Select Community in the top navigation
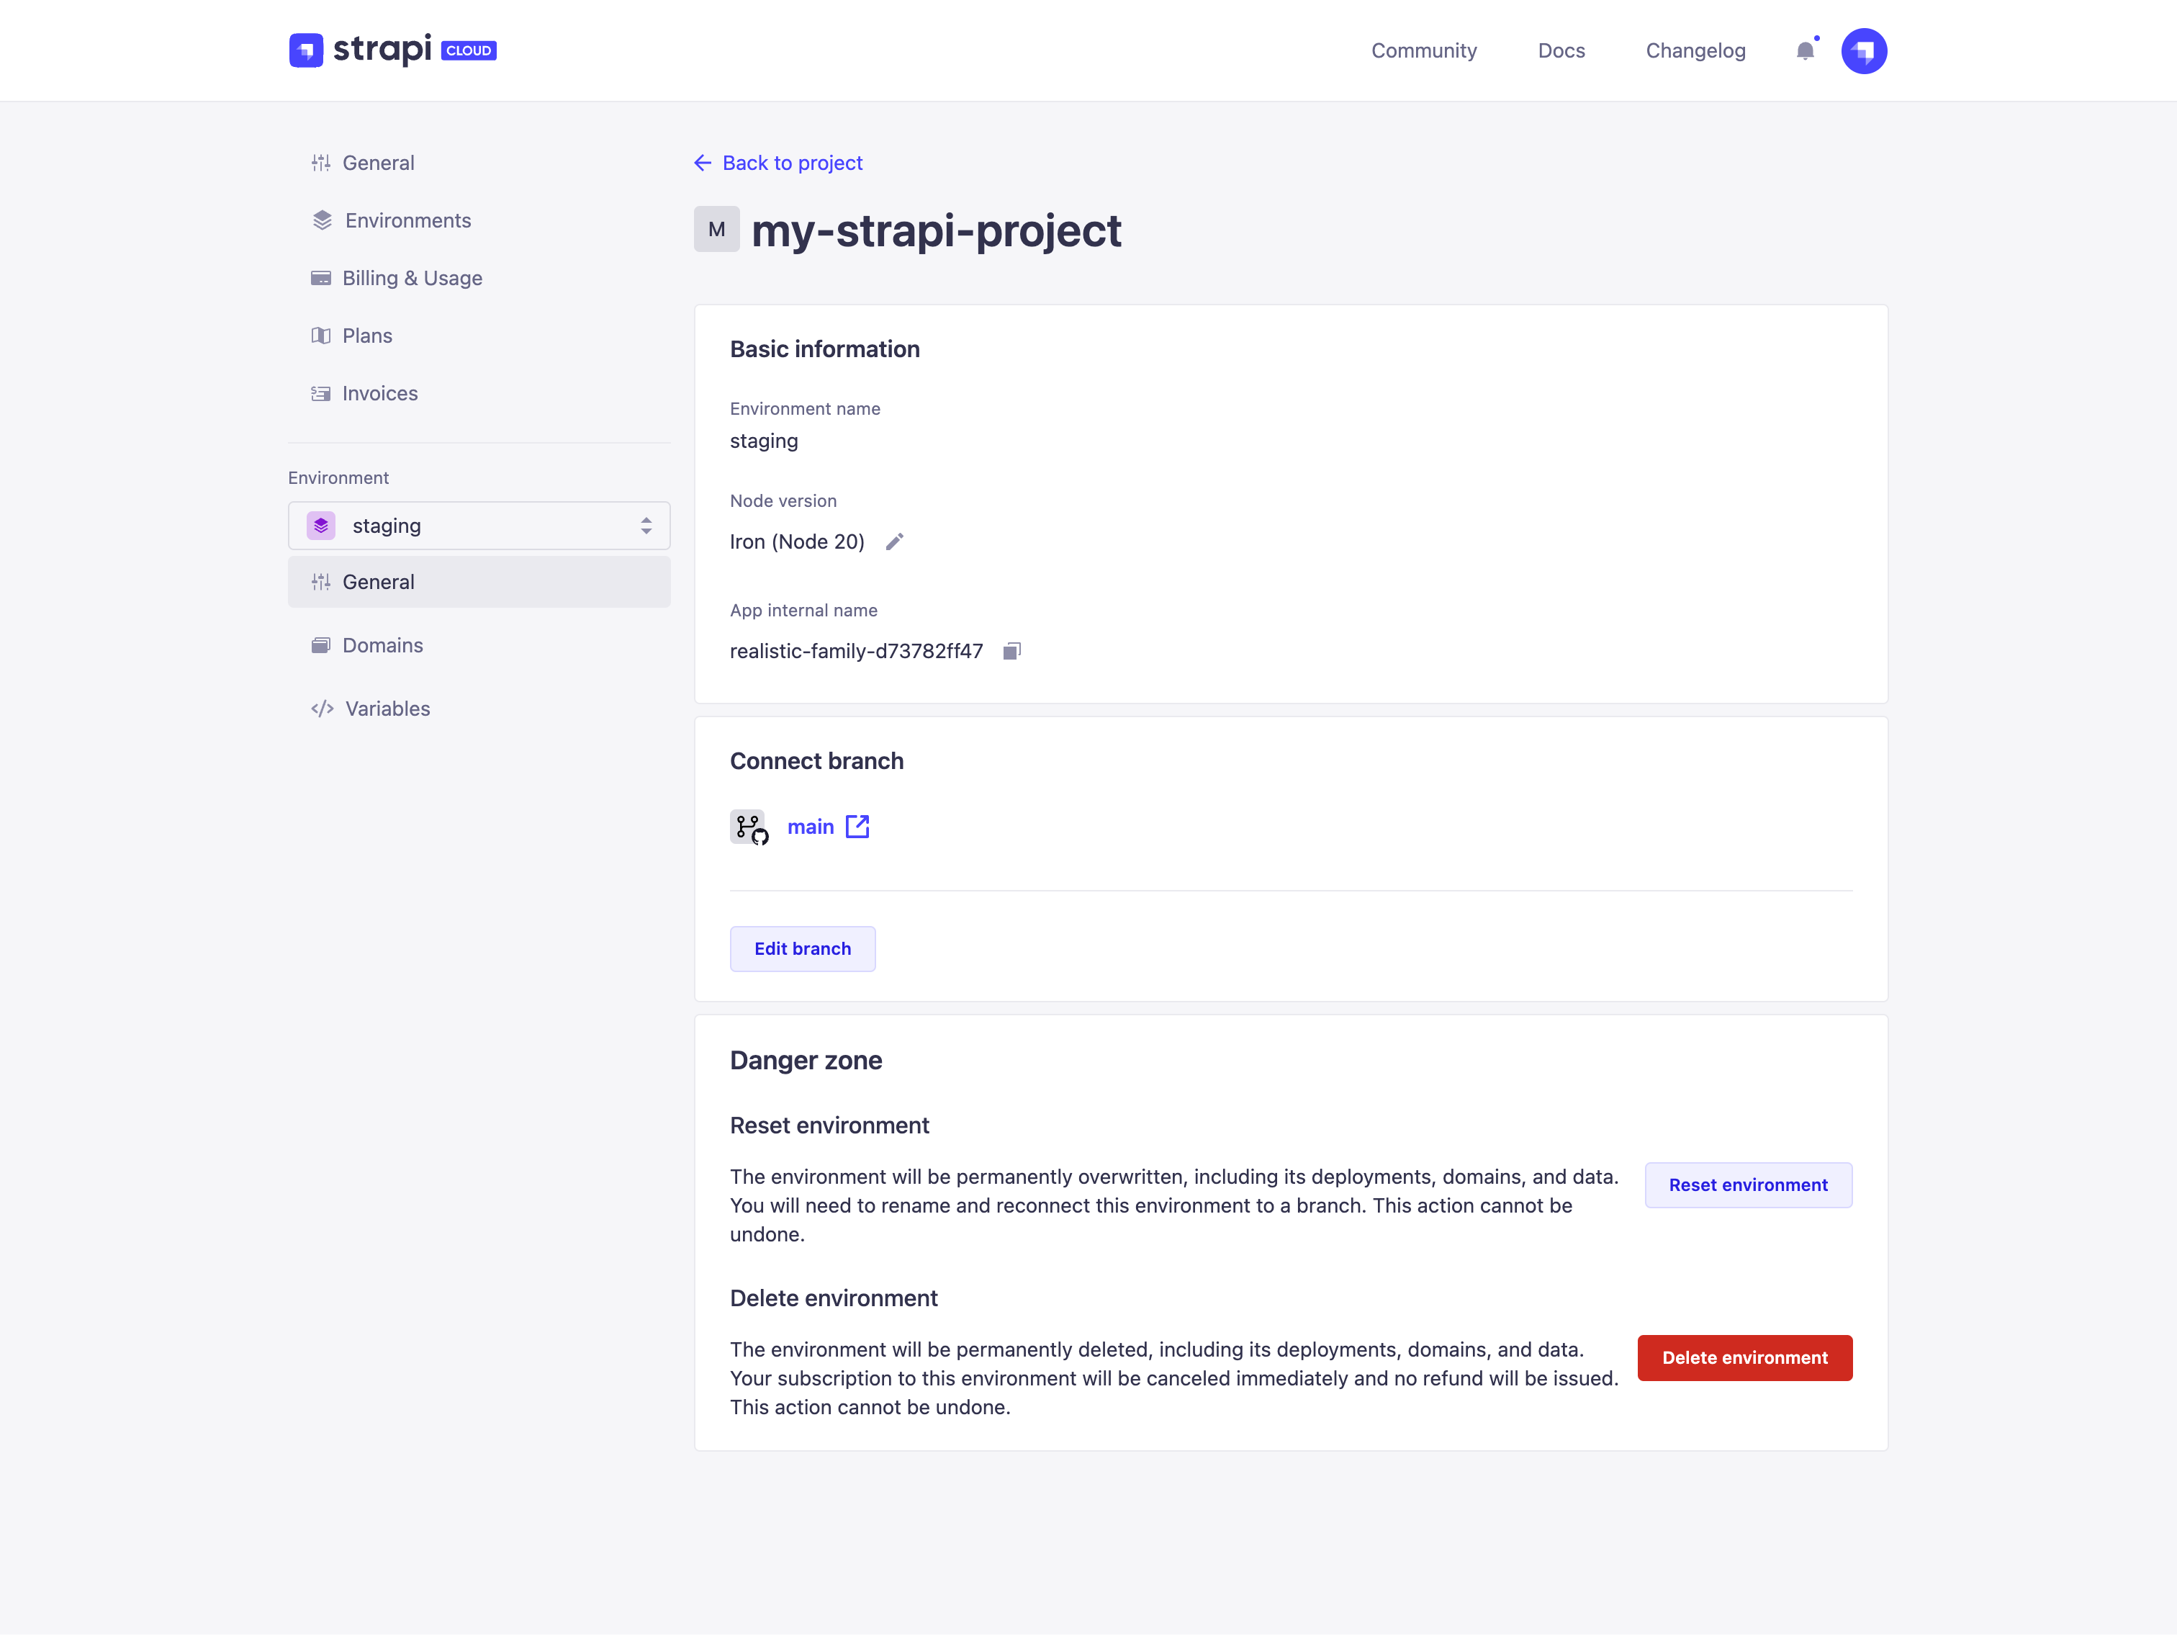The image size is (2177, 1636). tap(1424, 50)
